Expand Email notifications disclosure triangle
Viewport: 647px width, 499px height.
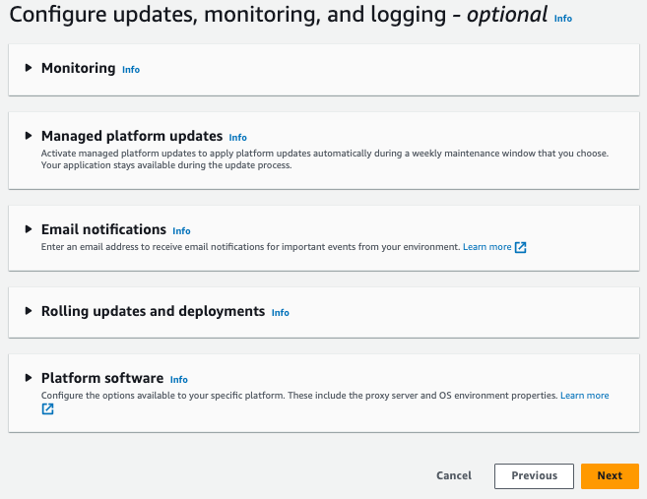pyautogui.click(x=29, y=229)
